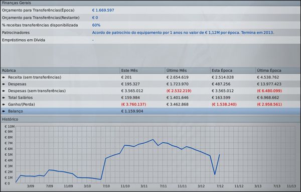This screenshot has width=301, height=192.
Task: Expand the Total Salários row arrow
Action: pos(4,98)
